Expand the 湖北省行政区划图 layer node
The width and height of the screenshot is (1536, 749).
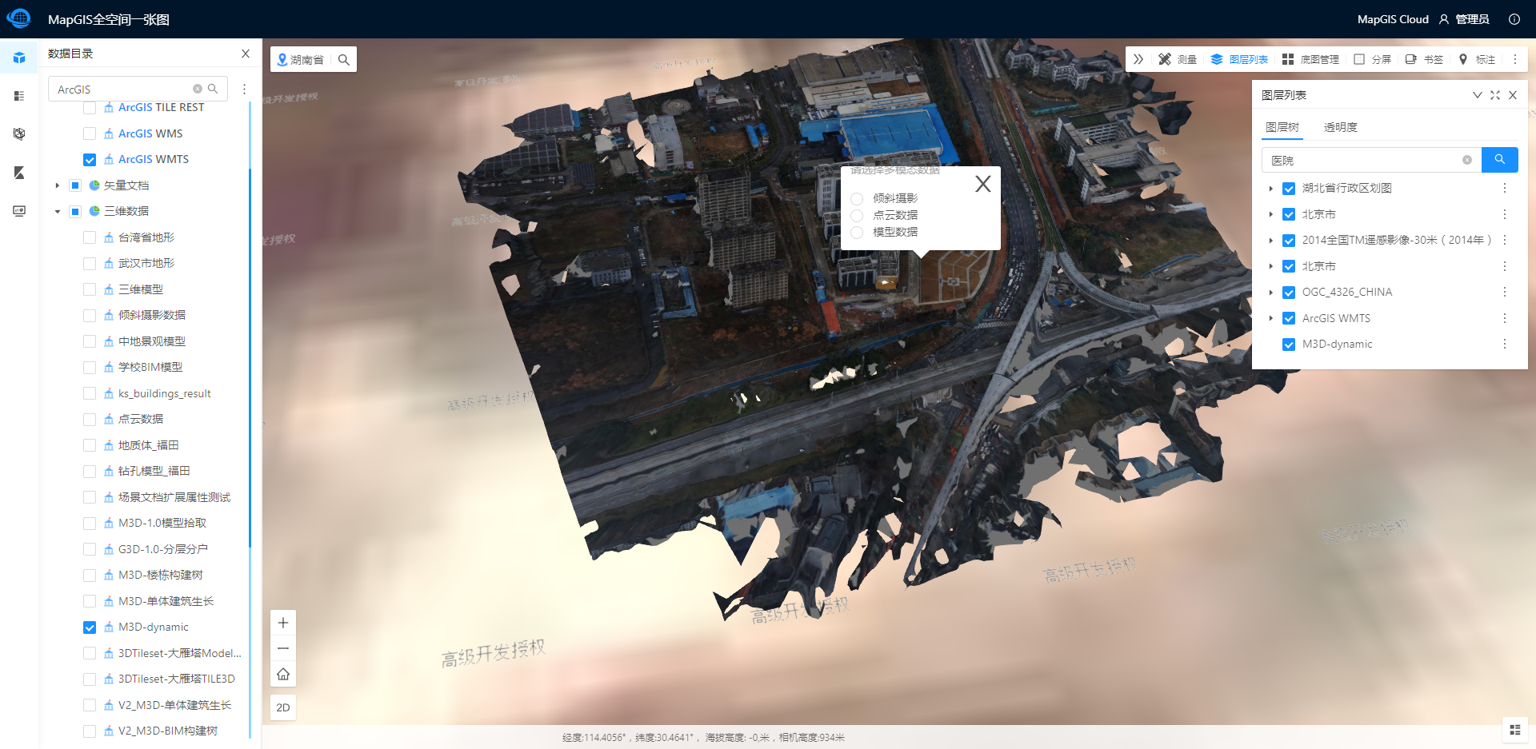(x=1270, y=189)
